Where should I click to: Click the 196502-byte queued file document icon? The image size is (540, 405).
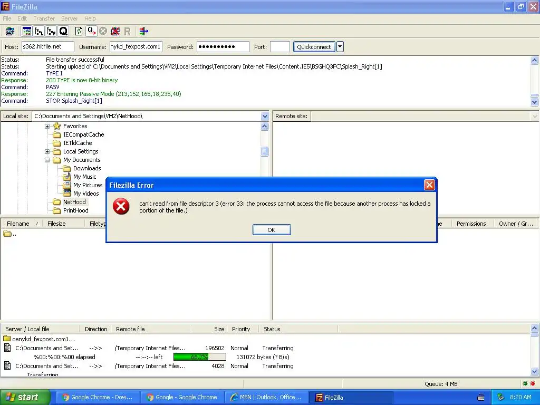(x=7, y=348)
